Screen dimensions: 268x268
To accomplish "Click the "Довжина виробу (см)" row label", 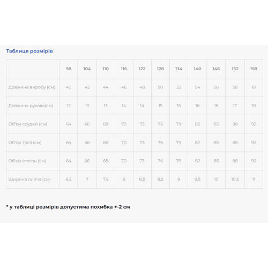I will point(32,87).
